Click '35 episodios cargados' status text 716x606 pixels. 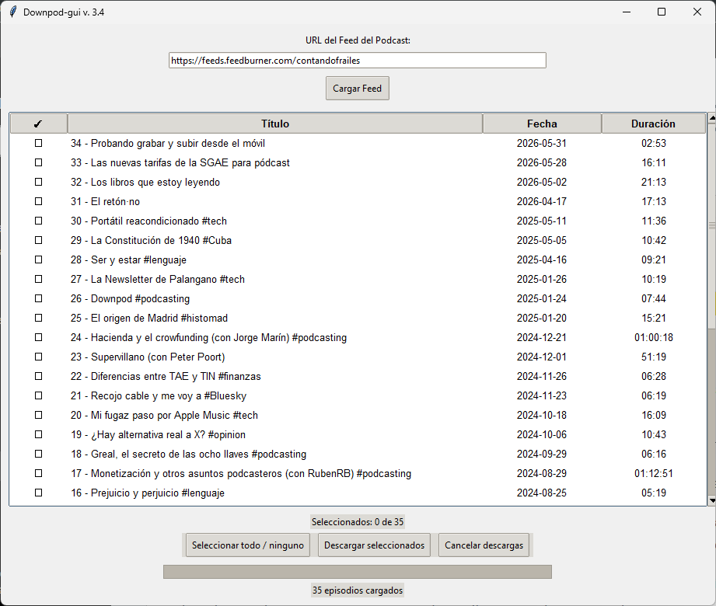coord(358,590)
